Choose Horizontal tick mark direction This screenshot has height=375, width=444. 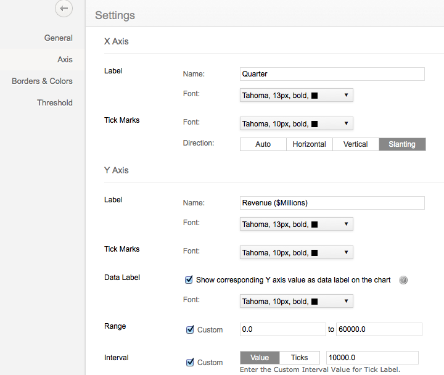click(x=310, y=144)
